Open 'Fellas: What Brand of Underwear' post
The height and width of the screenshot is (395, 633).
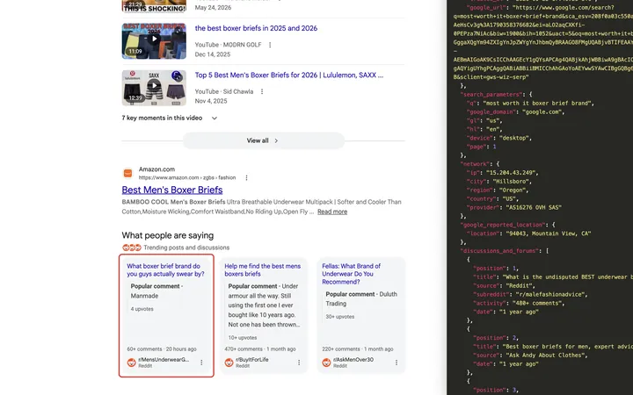351,274
